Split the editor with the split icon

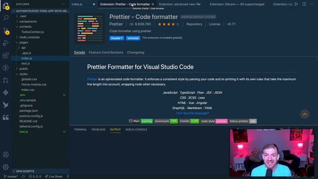point(304,4)
